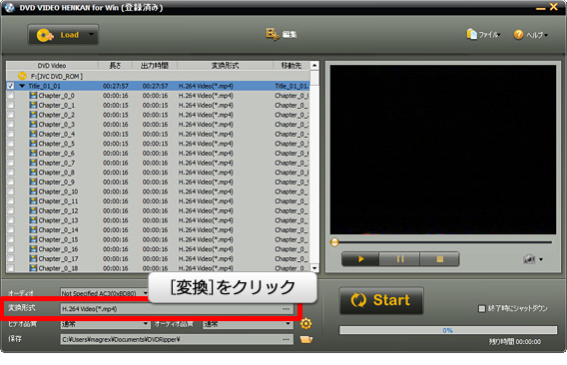The width and height of the screenshot is (567, 365).
Task: Open the ファイル file menu
Action: click(483, 34)
